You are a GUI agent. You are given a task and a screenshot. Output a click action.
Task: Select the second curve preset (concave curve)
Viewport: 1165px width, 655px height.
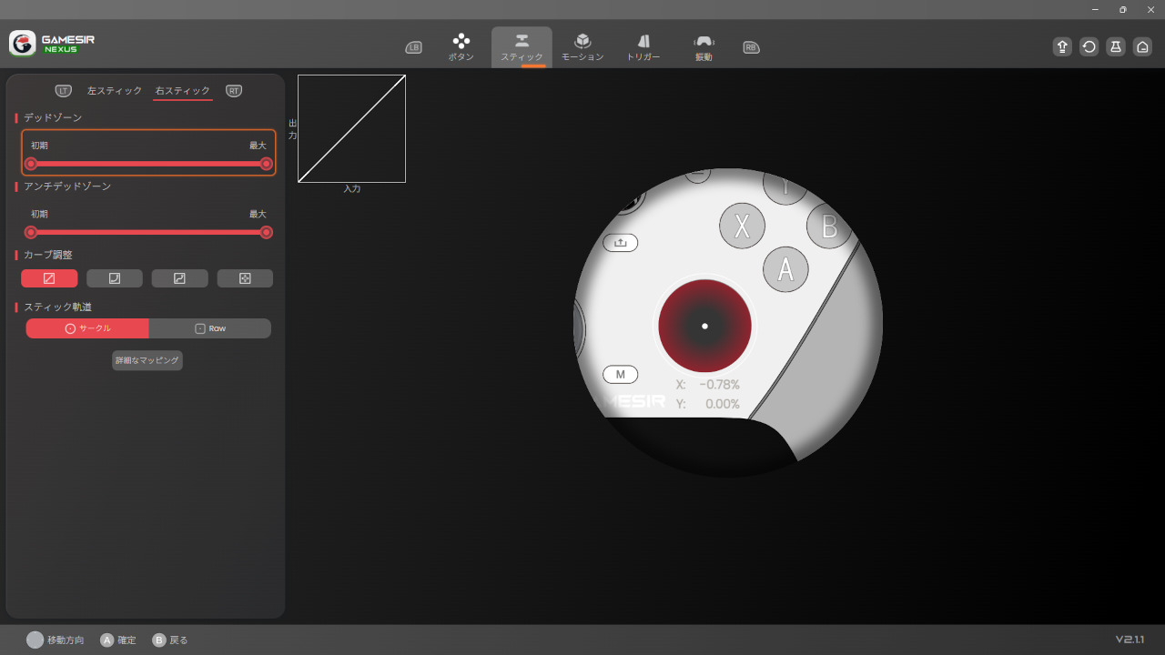tap(115, 278)
